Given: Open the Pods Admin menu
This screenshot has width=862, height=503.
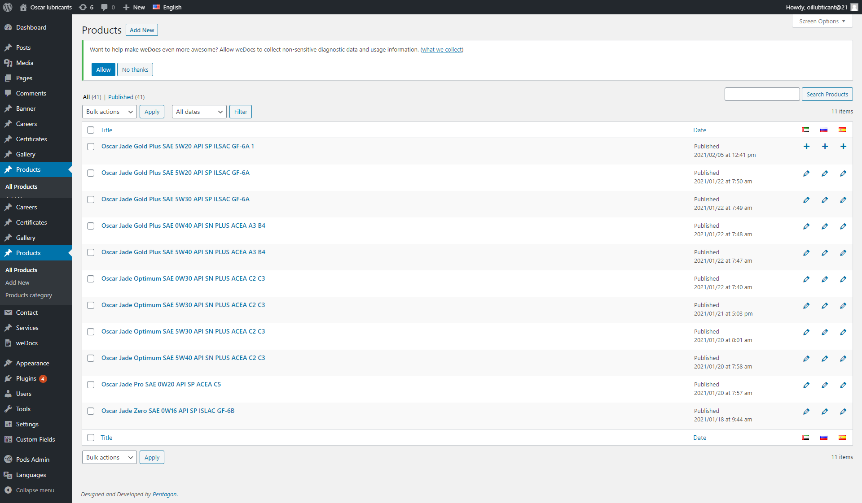Looking at the screenshot, I should point(36,460).
